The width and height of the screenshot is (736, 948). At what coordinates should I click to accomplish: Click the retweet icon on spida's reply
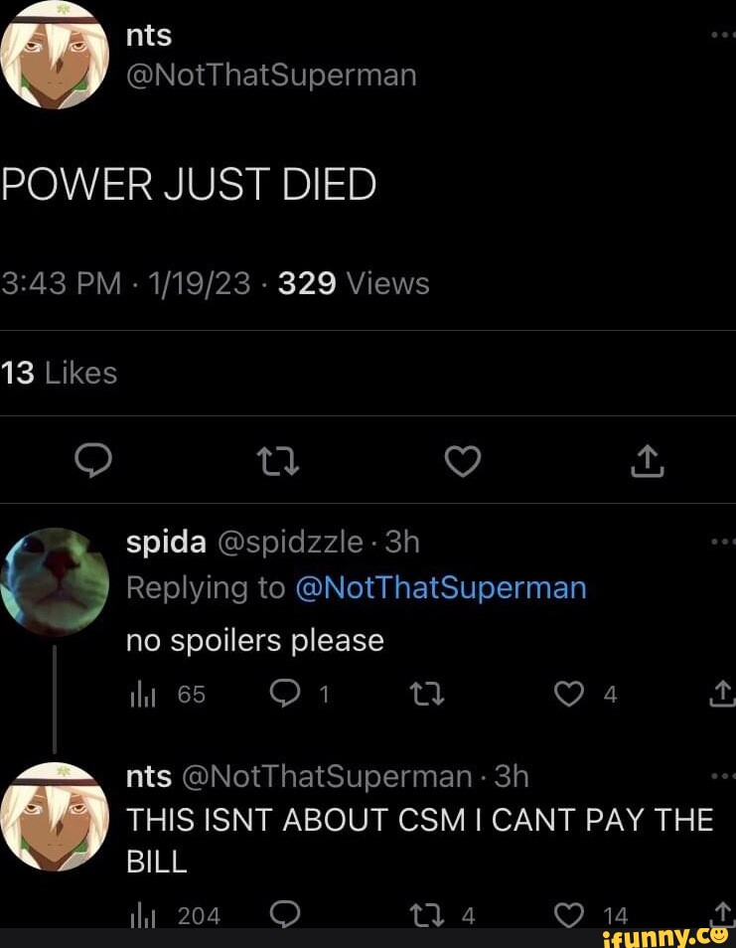click(x=427, y=694)
